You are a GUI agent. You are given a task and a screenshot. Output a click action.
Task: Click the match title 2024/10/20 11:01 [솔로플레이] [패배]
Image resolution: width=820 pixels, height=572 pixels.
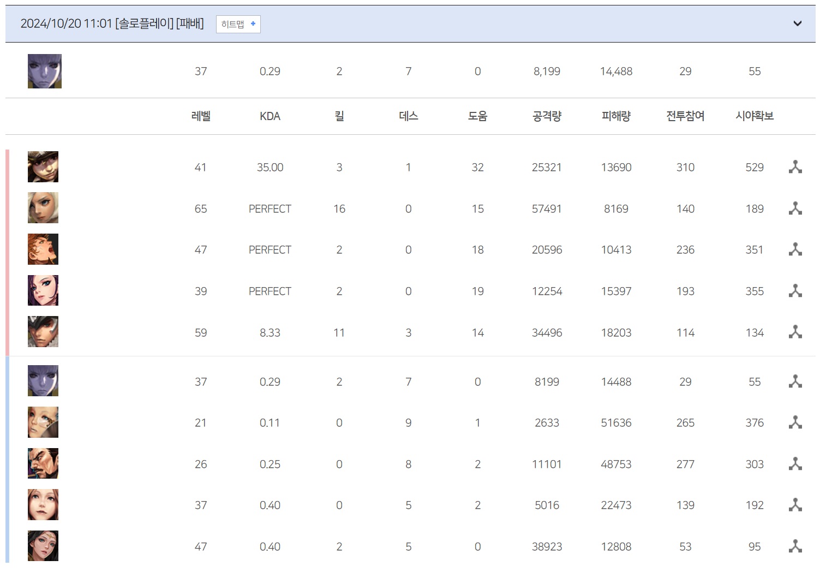[112, 23]
